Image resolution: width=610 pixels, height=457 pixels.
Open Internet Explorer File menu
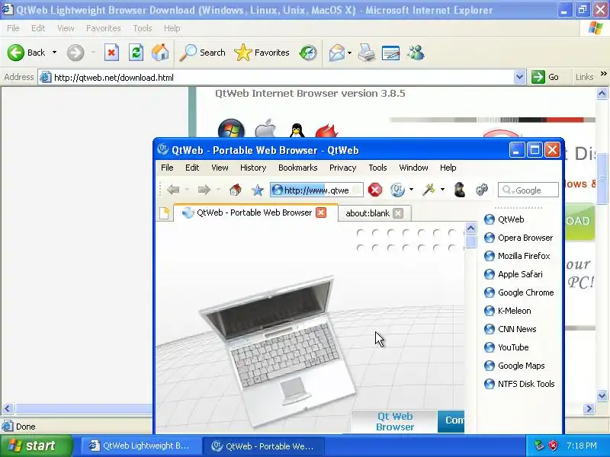click(x=13, y=28)
